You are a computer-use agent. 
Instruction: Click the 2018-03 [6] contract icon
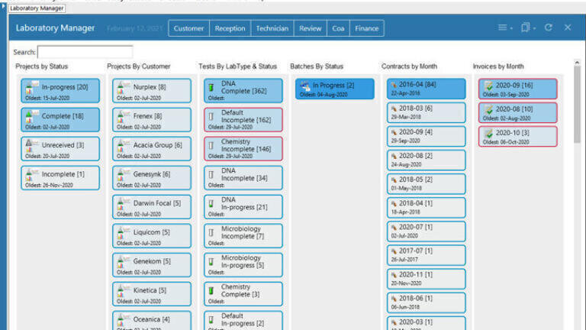pos(394,109)
